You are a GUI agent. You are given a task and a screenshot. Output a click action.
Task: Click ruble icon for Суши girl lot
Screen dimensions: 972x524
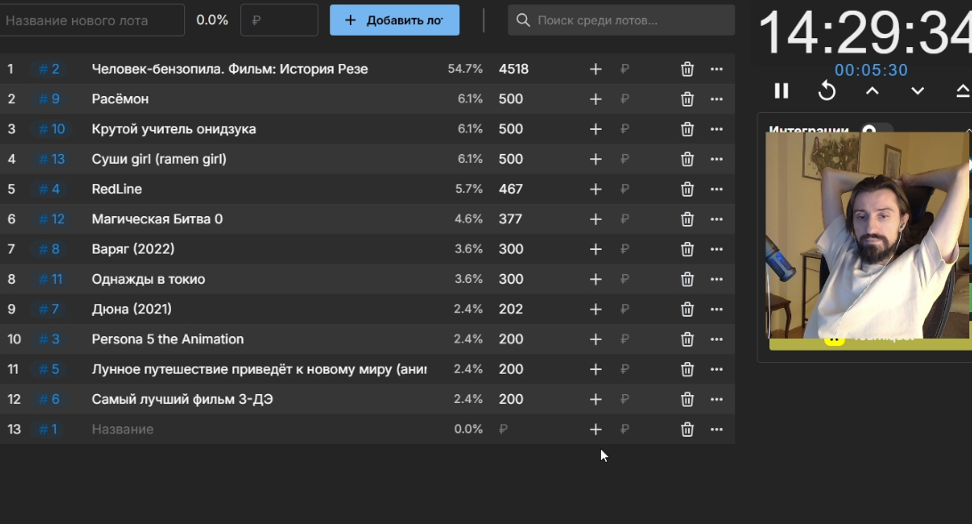(x=625, y=159)
